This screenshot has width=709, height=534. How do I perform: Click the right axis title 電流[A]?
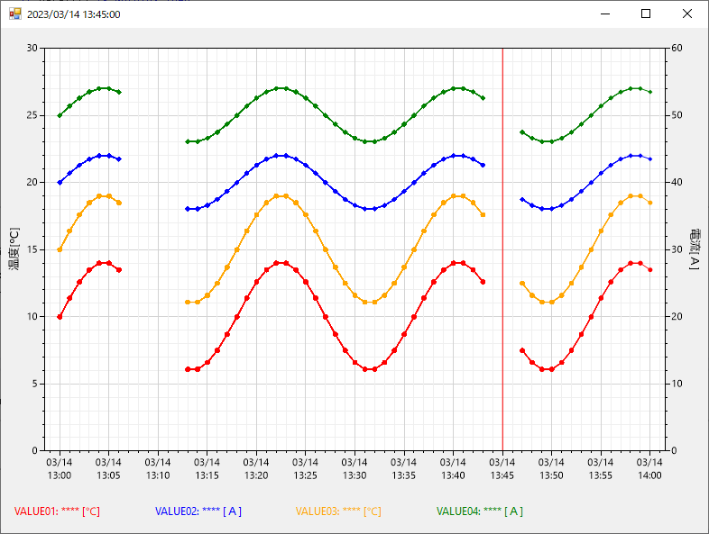point(694,249)
